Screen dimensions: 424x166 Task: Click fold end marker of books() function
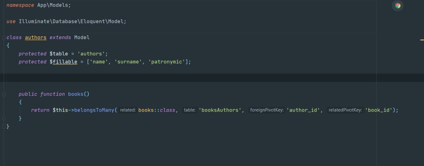pos(4,118)
